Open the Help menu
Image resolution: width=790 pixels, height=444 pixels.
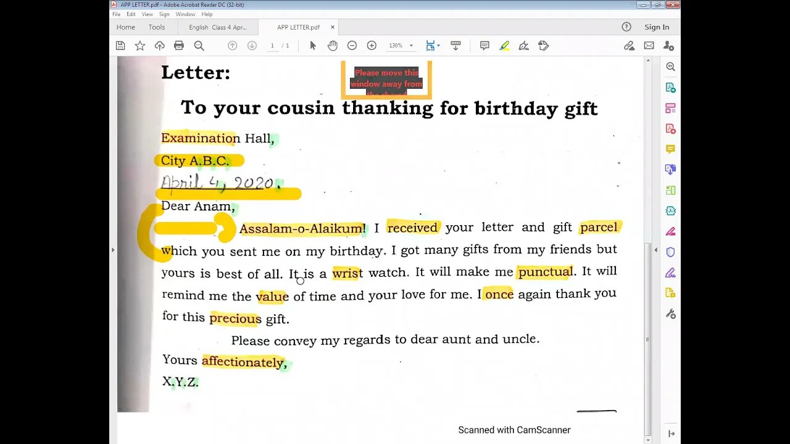click(x=207, y=14)
